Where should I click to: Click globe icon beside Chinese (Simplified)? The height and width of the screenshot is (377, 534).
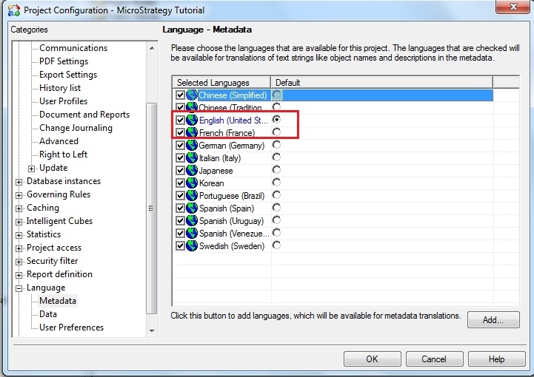pos(192,95)
